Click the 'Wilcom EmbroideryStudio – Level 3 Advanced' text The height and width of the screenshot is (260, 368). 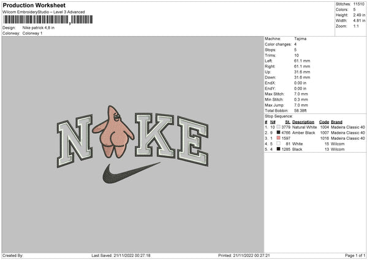pos(44,12)
